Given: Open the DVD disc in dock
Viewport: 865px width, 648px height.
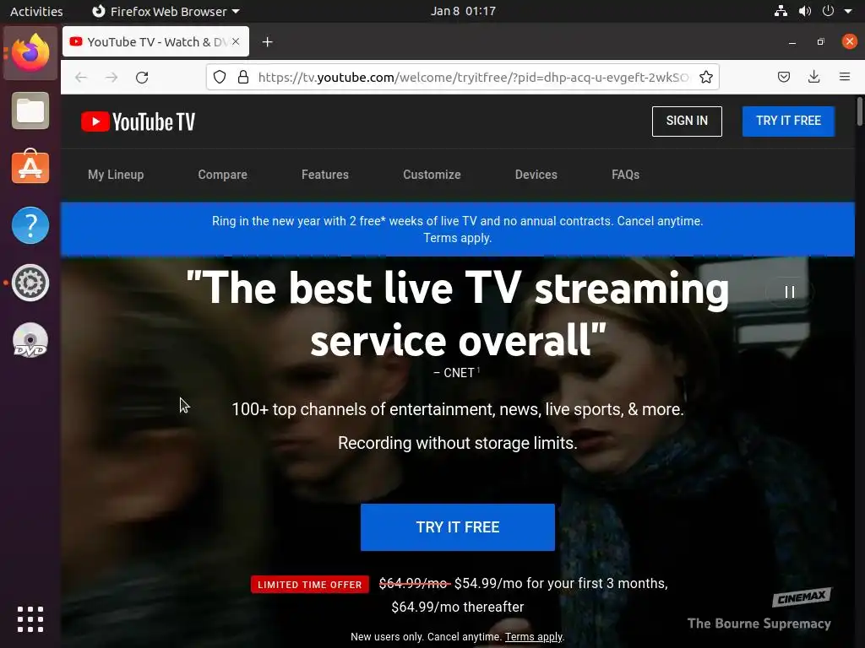Looking at the screenshot, I should (30, 340).
